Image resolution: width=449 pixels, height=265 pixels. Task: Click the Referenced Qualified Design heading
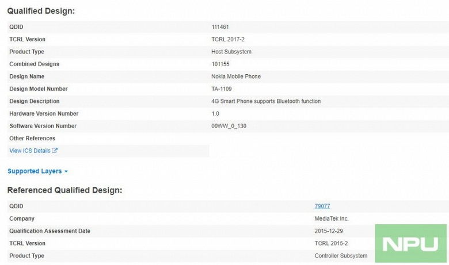click(64, 190)
